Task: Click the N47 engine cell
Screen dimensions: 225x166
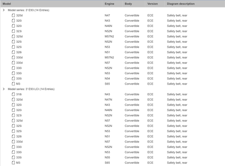Action: pos(107,15)
